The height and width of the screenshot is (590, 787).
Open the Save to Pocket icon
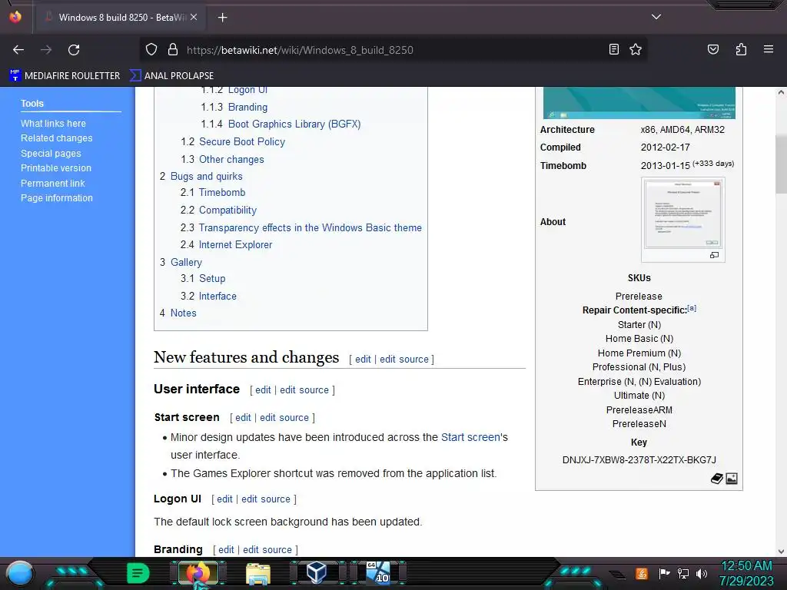coord(712,49)
